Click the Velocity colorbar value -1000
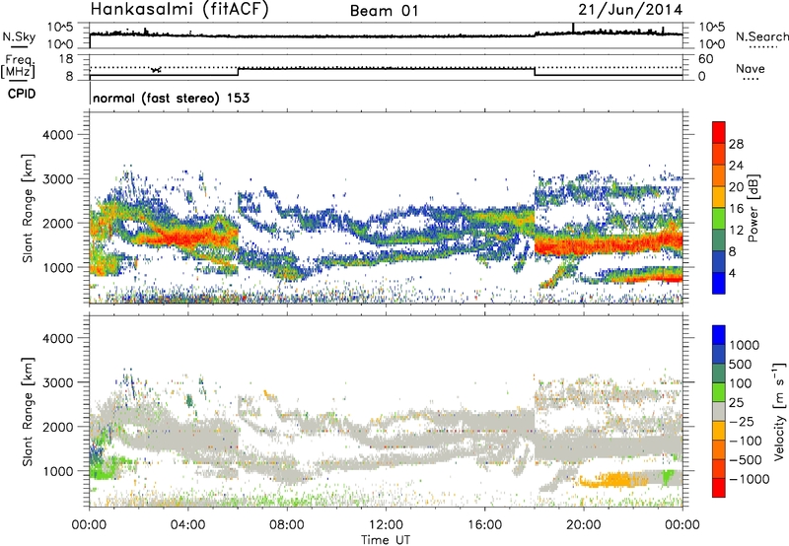Viewport: 789px width, 546px height. [750, 479]
